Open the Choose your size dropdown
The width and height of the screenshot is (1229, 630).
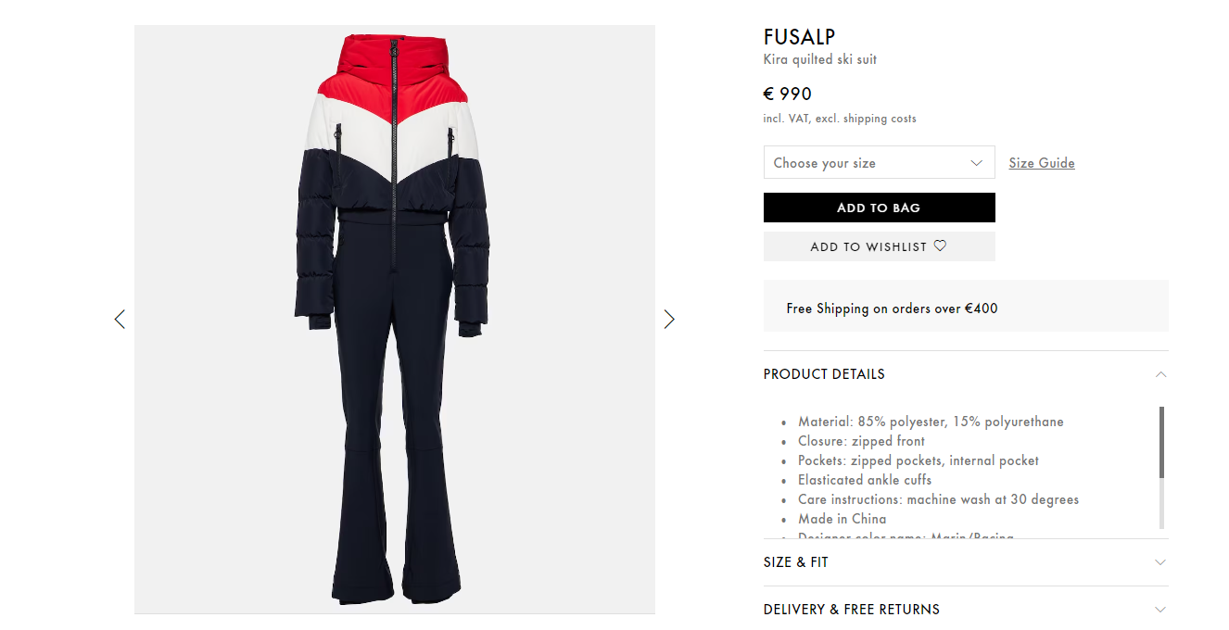(x=879, y=163)
